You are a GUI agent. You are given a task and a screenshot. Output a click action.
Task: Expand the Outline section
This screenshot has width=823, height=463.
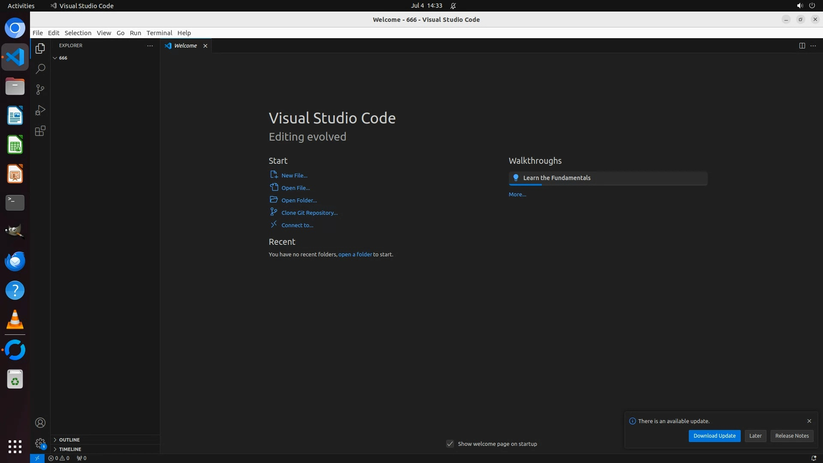[69, 440]
